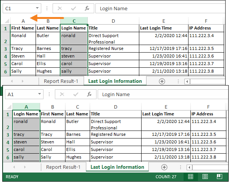The image size is (229, 182).
Task: Click lower formula bar text Login Name
Action: pyautogui.click(x=116, y=95)
